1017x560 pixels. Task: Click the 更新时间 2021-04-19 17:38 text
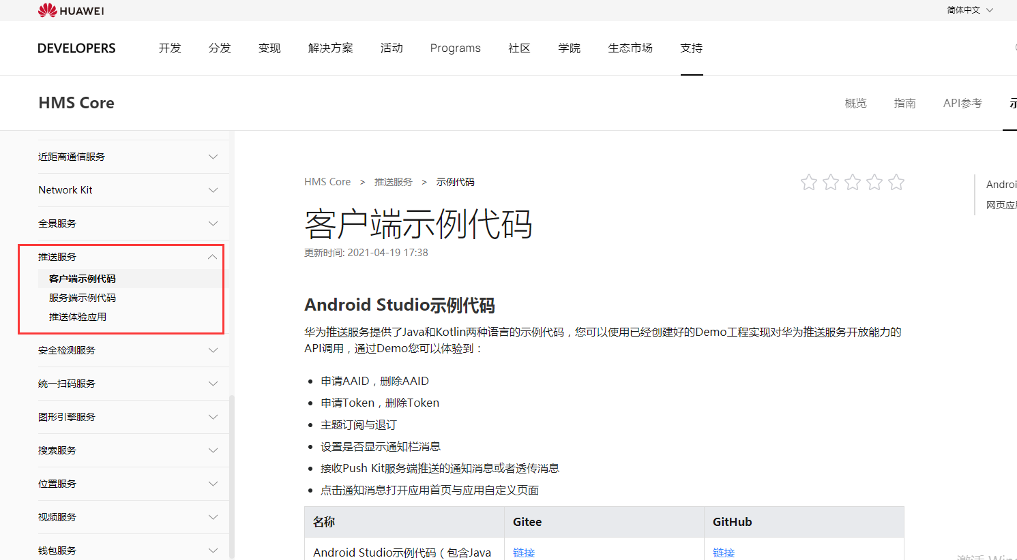366,253
